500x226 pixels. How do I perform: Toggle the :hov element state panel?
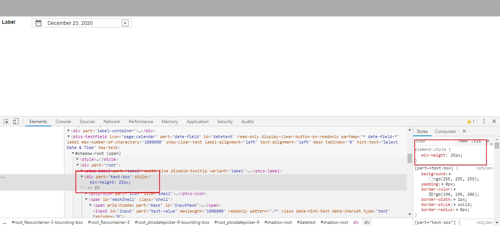[463, 141]
